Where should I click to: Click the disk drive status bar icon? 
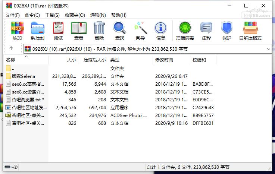pyautogui.click(x=7, y=167)
